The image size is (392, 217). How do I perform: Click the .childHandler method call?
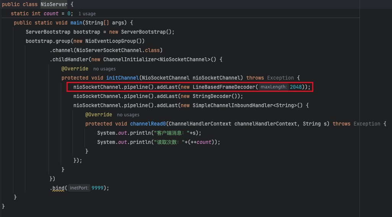click(69, 60)
